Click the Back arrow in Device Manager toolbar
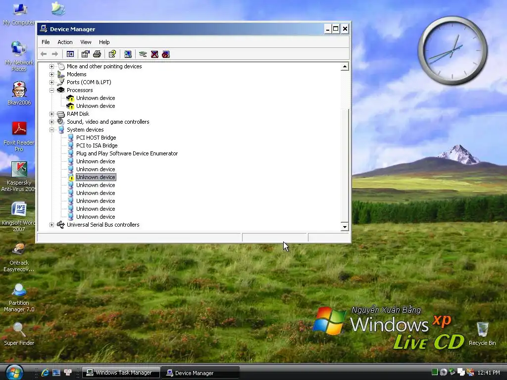This screenshot has width=507, height=380. 44,54
